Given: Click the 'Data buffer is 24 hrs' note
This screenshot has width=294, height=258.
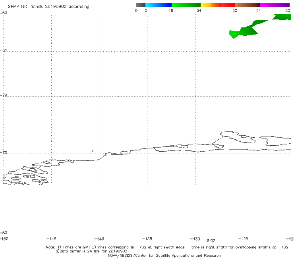Looking at the screenshot, I should tap(91, 251).
